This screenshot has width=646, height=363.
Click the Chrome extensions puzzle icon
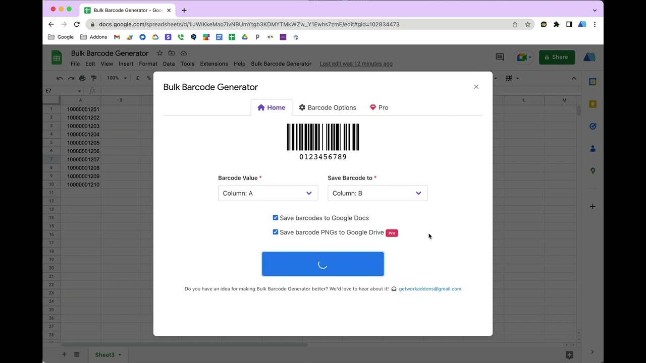pyautogui.click(x=556, y=24)
